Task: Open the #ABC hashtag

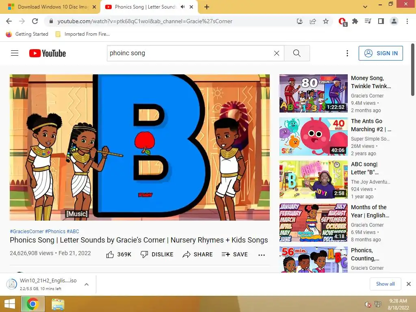Action: (x=73, y=231)
